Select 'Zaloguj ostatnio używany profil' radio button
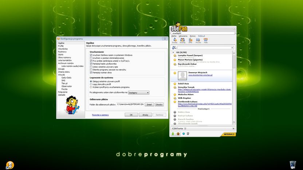Viewport: 303px width, 170px height. coord(91,81)
